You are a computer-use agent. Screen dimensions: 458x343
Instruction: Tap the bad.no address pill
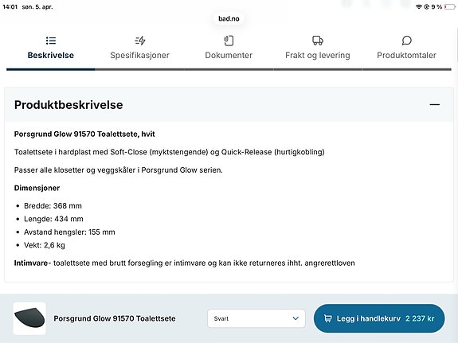click(229, 18)
